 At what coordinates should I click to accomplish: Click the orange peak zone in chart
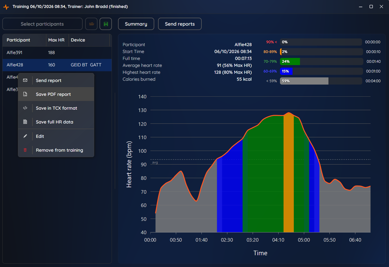coord(289,172)
